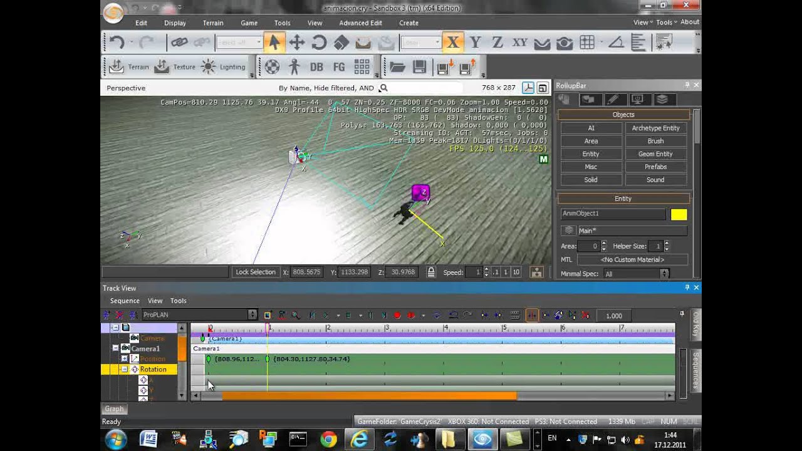Click the Geom Entity button
Image resolution: width=802 pixels, height=451 pixels.
655,154
